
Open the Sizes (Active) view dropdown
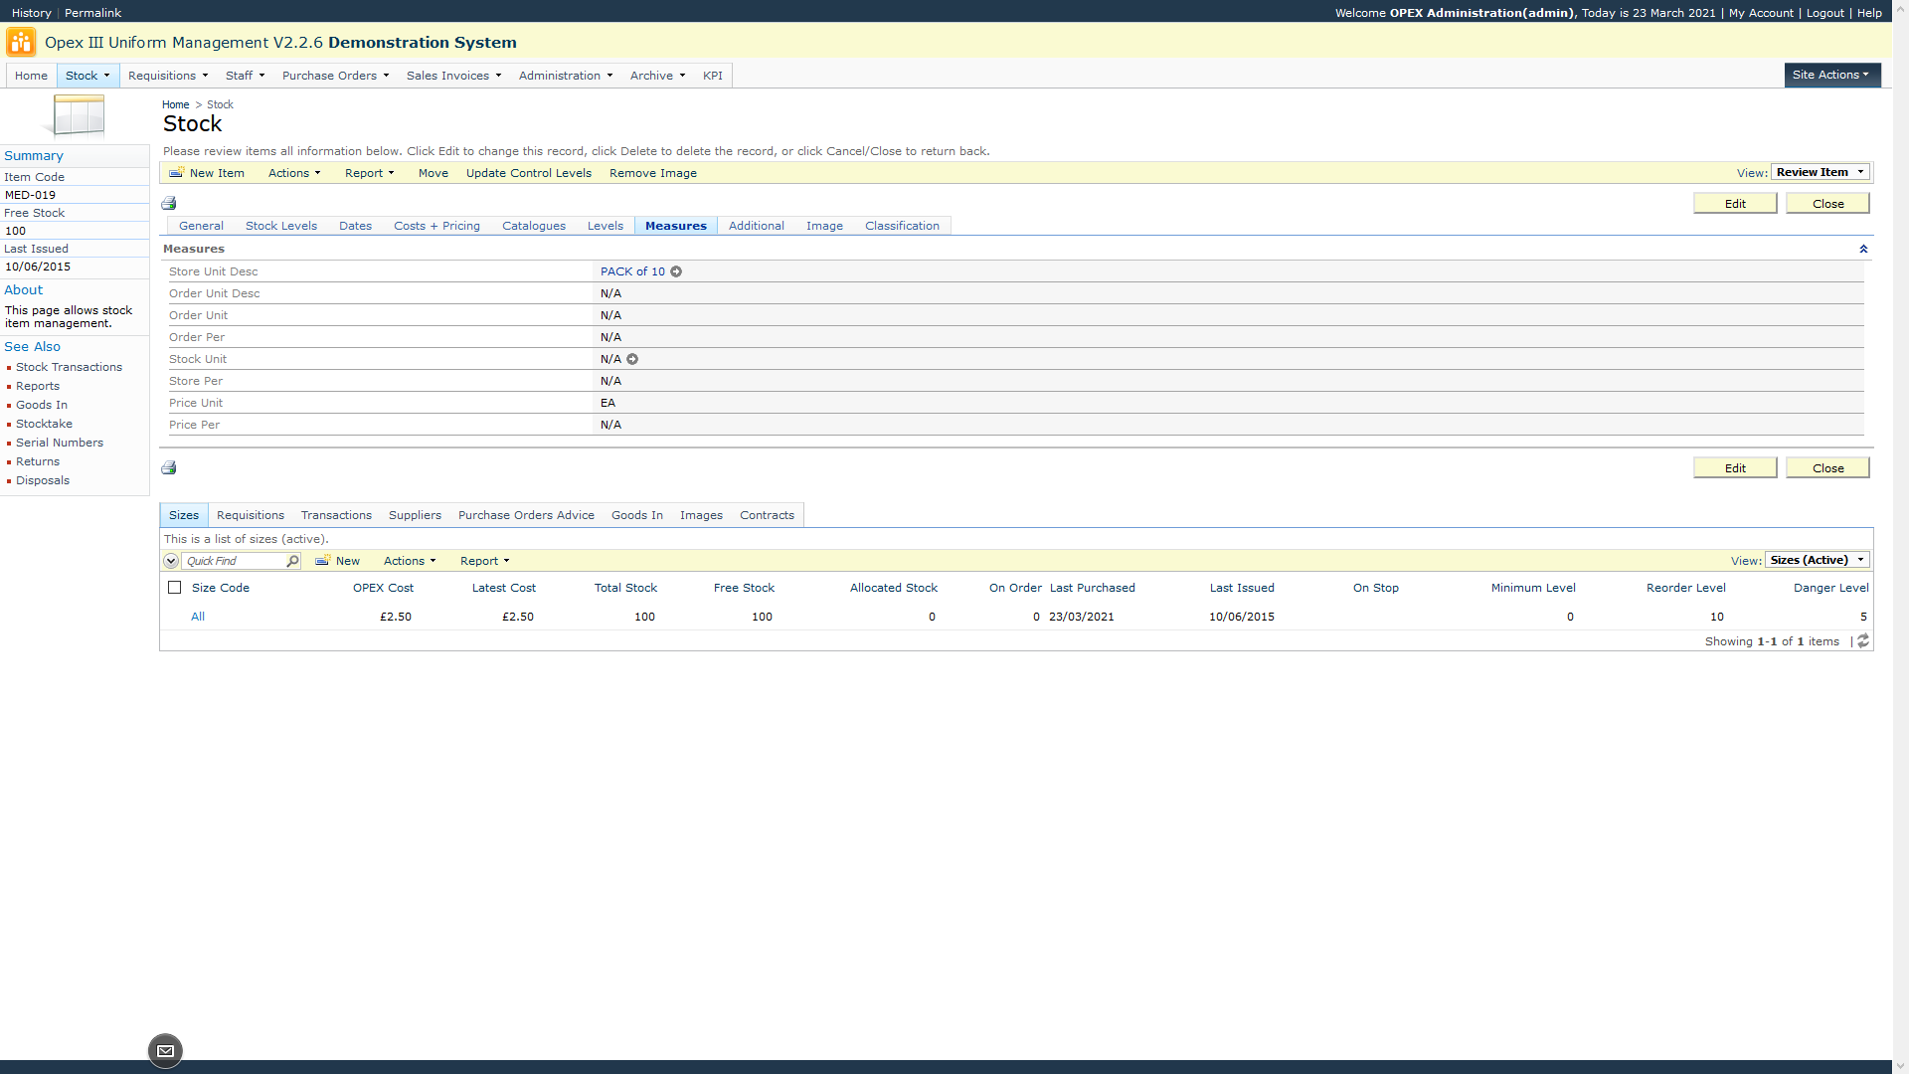(1817, 560)
